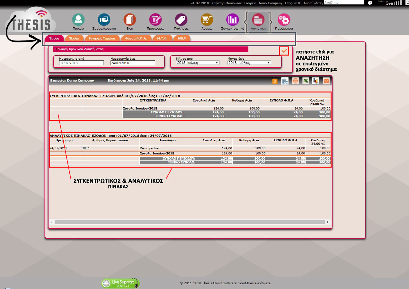Switch to the Έξοδα tab

74,39
